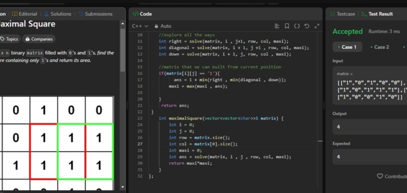Open the Editorial tab
The width and height of the screenshot is (407, 193).
coord(25,14)
